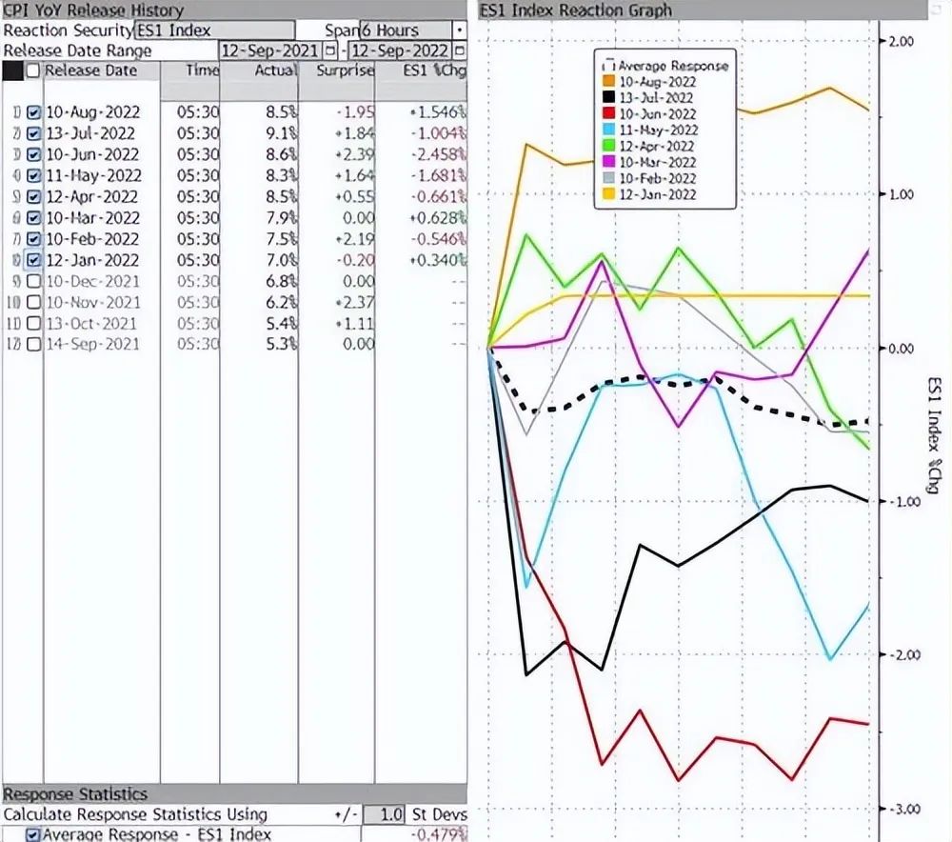Open the start date calendar picker
Screen dimensions: 952x842
tap(330, 50)
